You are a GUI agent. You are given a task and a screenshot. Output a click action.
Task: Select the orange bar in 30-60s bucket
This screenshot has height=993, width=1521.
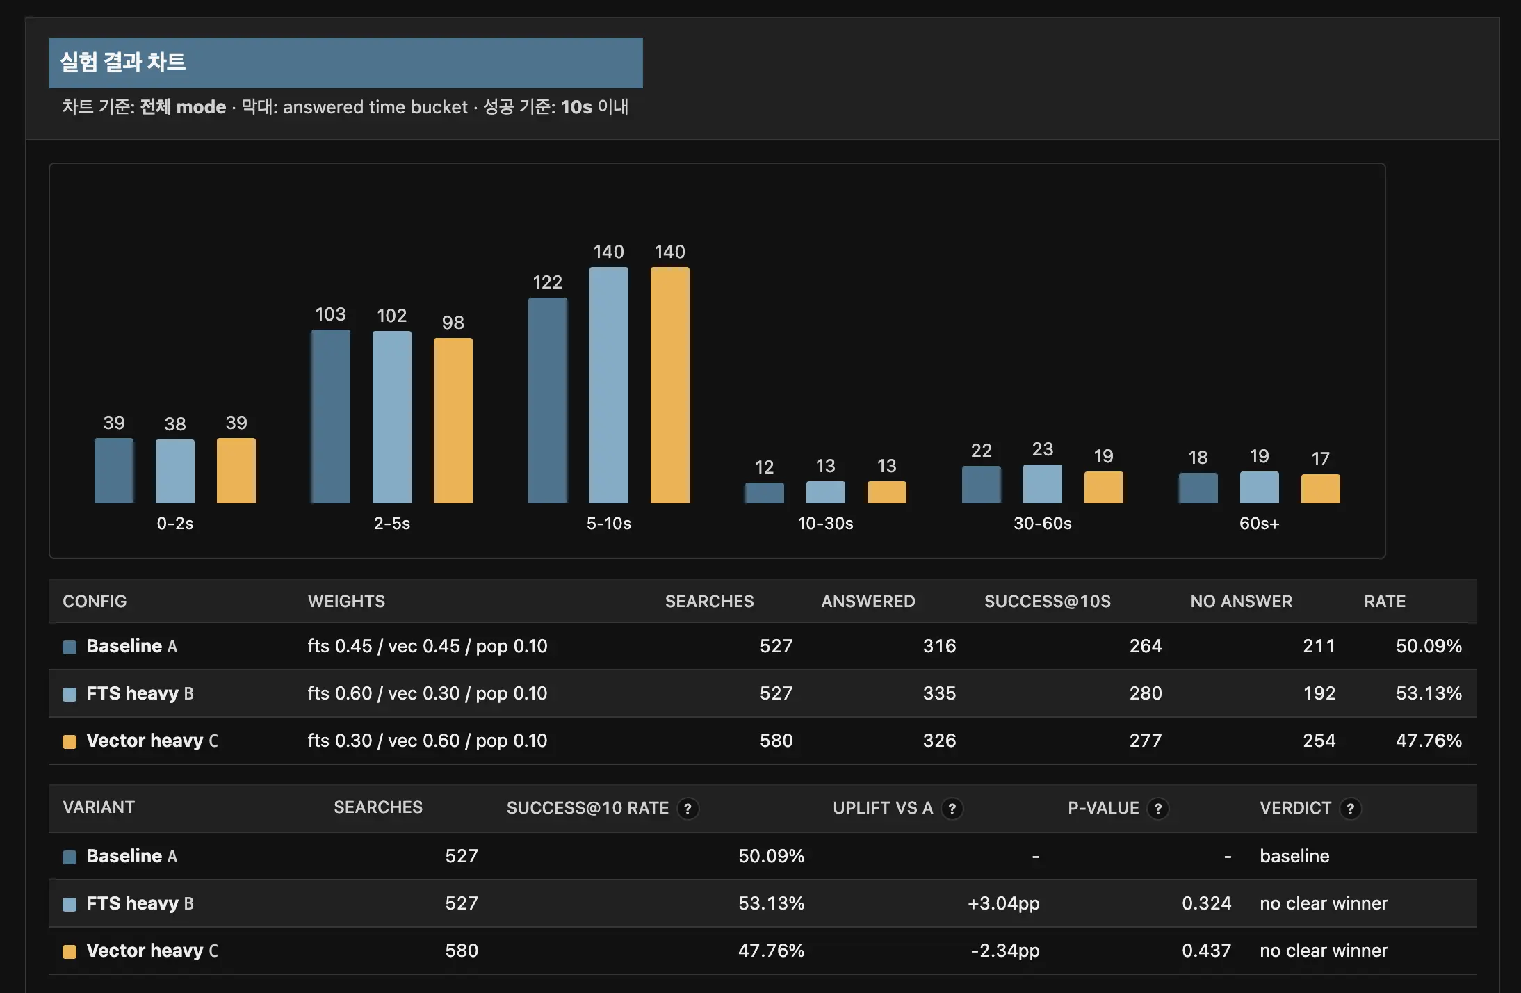[1104, 487]
